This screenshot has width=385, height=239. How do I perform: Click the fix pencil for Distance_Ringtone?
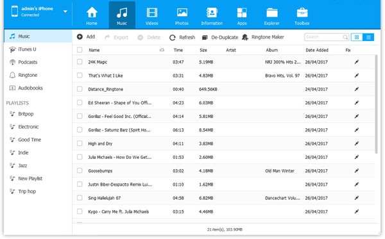tap(357, 89)
